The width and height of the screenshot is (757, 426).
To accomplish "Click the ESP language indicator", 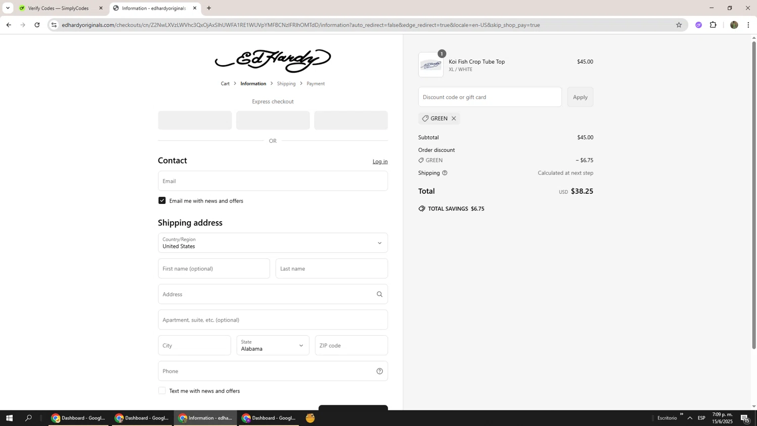I will (701, 418).
